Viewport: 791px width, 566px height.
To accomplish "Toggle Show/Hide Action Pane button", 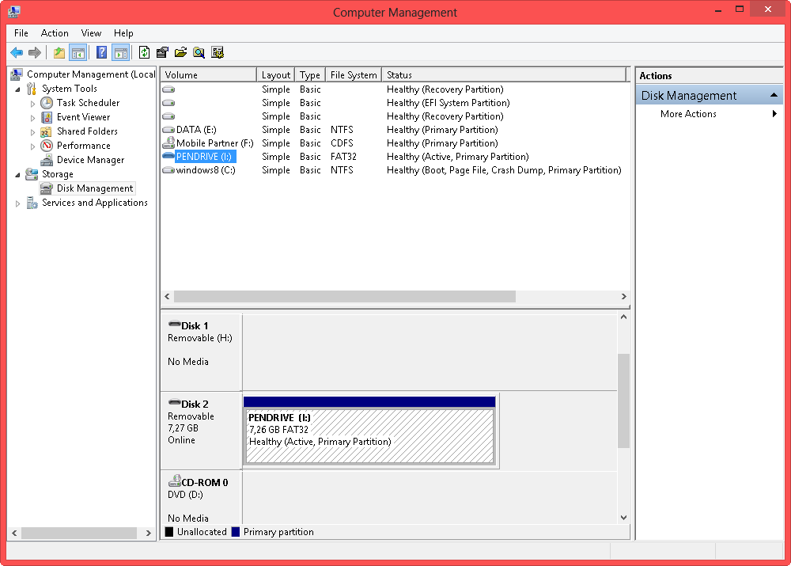I will pyautogui.click(x=121, y=52).
